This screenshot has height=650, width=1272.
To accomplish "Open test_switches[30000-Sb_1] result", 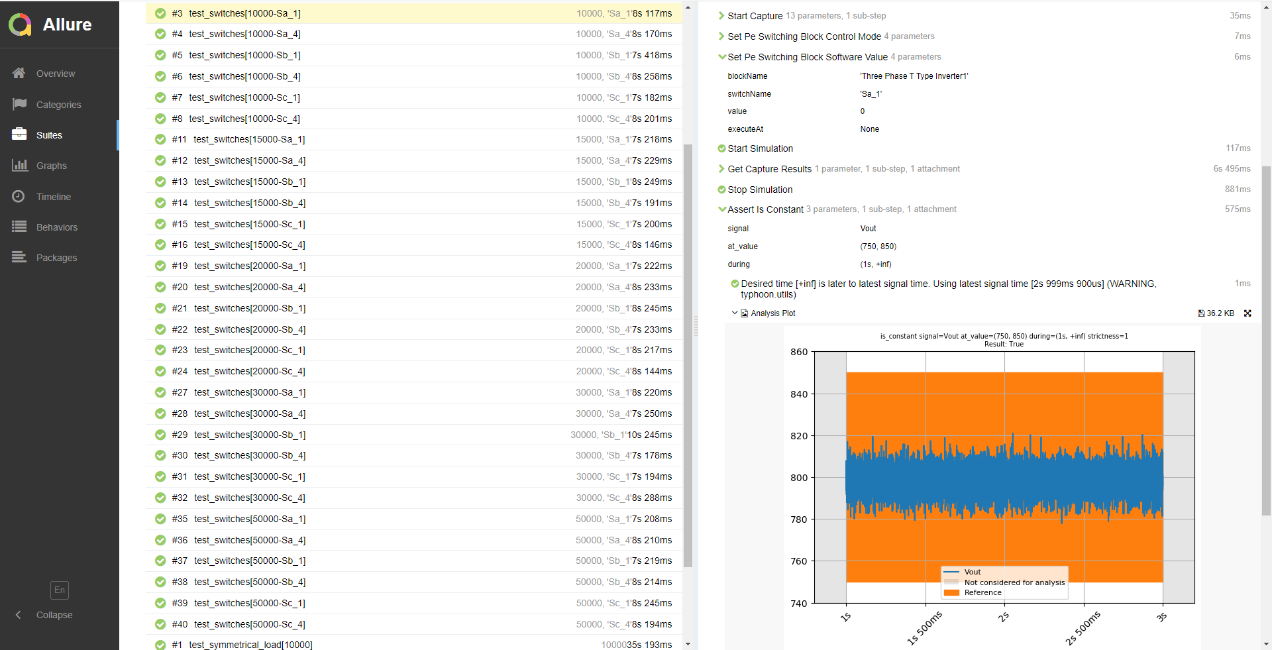I will (414, 435).
